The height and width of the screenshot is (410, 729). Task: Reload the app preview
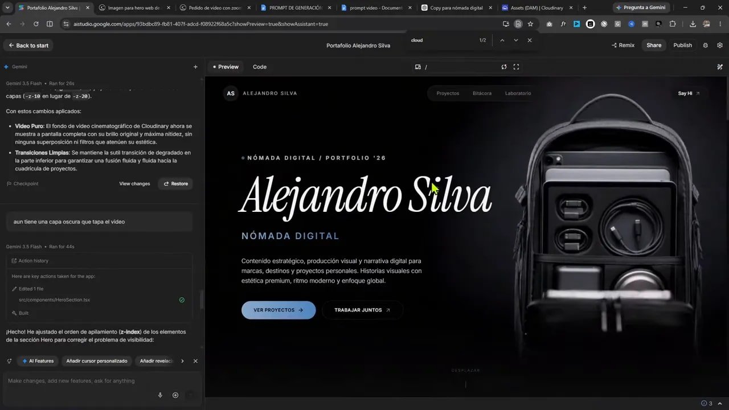click(503, 67)
